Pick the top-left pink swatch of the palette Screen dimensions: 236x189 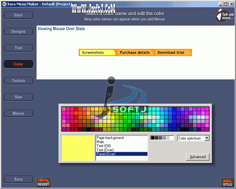point(64,109)
